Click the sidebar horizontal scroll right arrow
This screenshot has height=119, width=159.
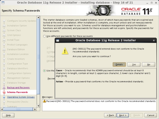point(35,109)
